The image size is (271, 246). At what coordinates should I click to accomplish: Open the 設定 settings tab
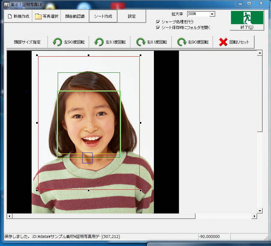(132, 16)
